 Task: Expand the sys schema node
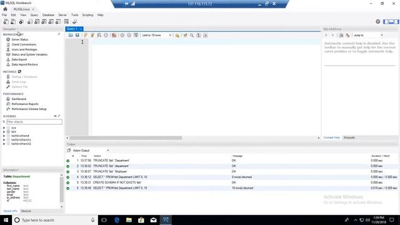point(4,127)
